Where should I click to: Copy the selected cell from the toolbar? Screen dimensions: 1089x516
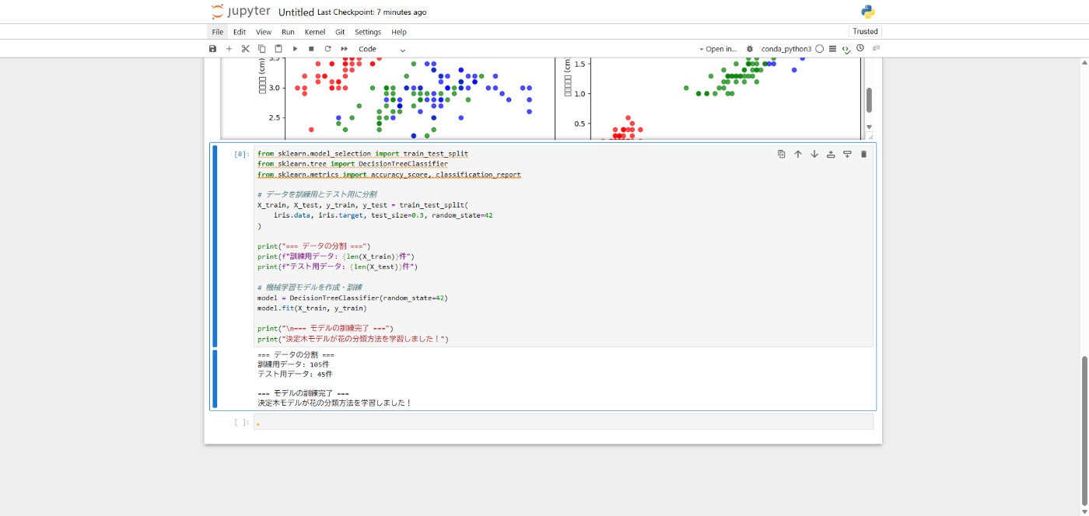tap(262, 49)
